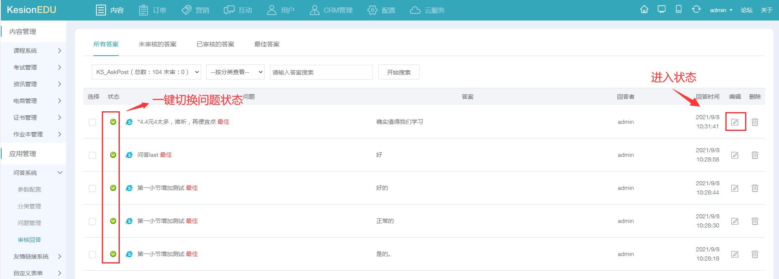Toggle green status icon for "问答last" row

[x=113, y=155]
